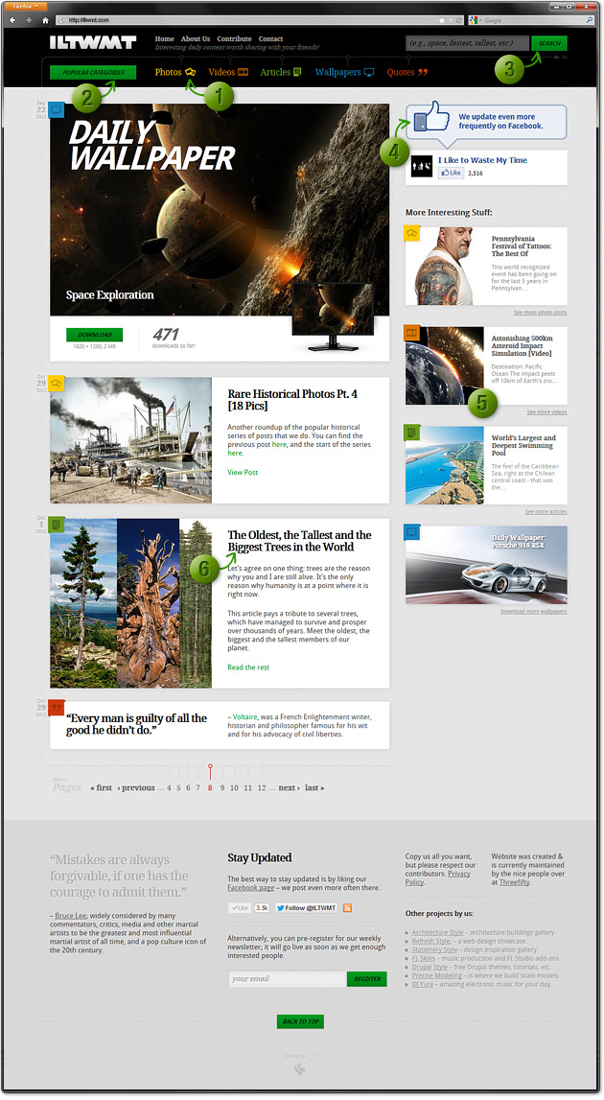
Task: Open the steamboat historical photo thumbnail
Action: (131, 440)
